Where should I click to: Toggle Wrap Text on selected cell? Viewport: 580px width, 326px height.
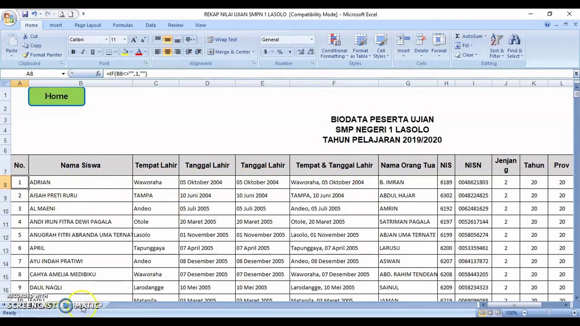tap(222, 40)
